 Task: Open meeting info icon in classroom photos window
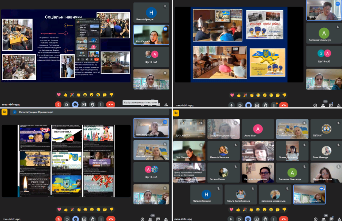315,105
